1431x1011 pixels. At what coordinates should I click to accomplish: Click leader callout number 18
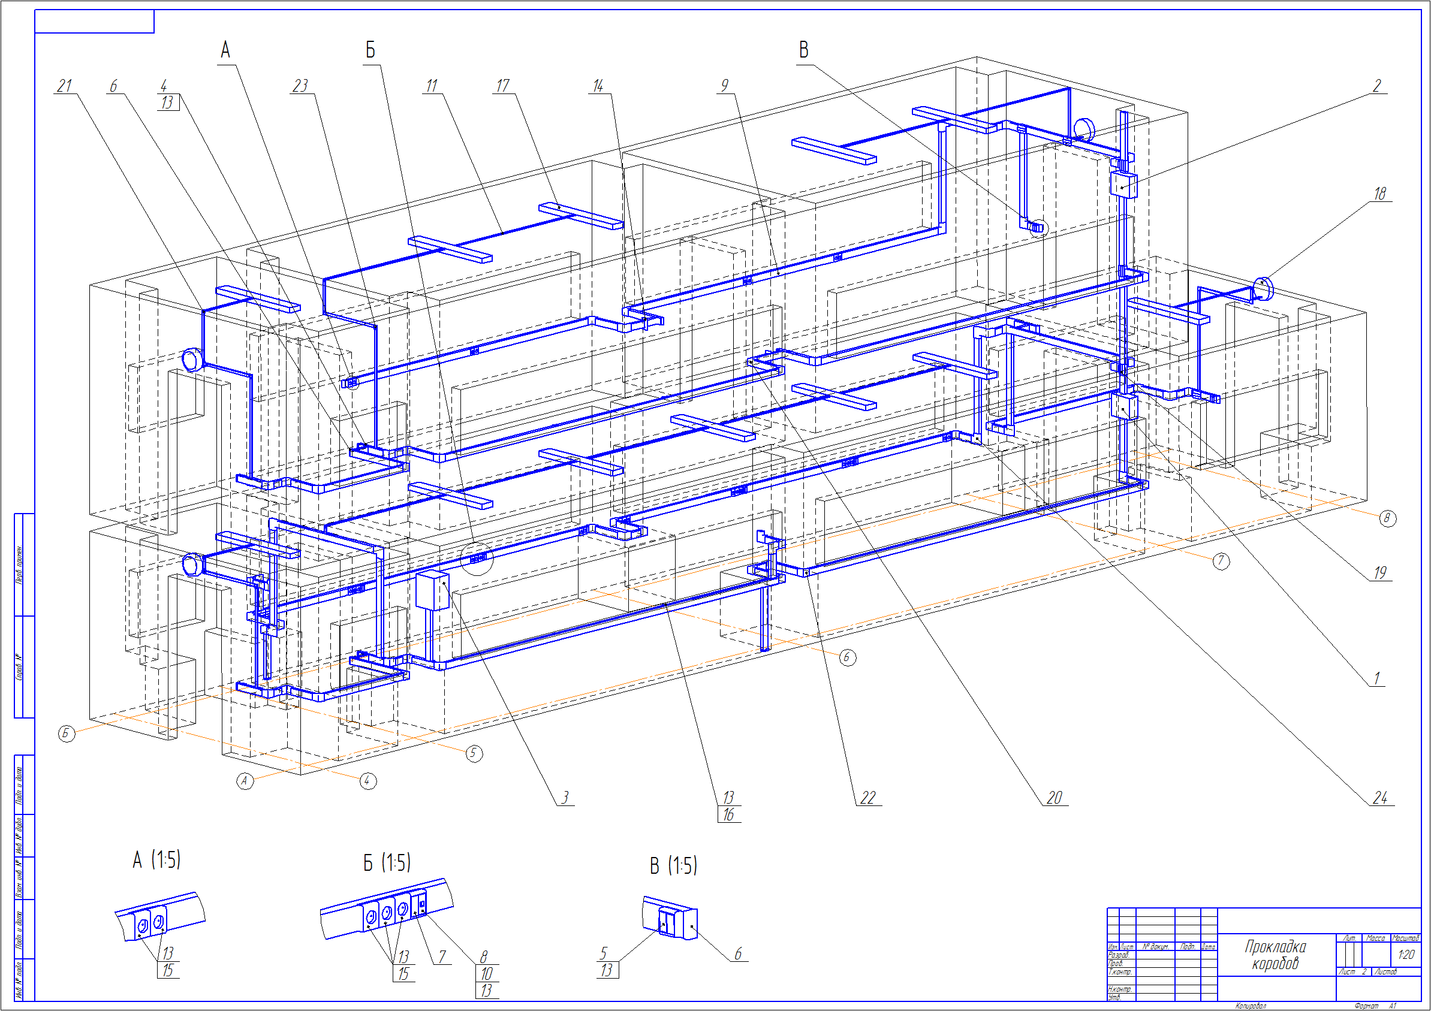click(1380, 193)
